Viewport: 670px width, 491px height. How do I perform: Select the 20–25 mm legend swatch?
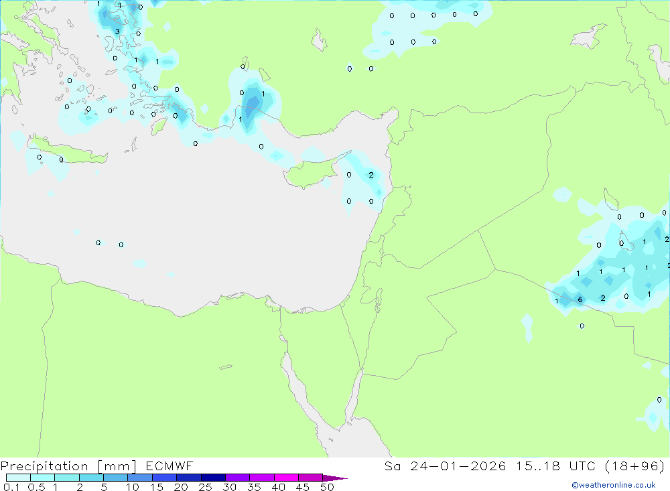[189, 478]
